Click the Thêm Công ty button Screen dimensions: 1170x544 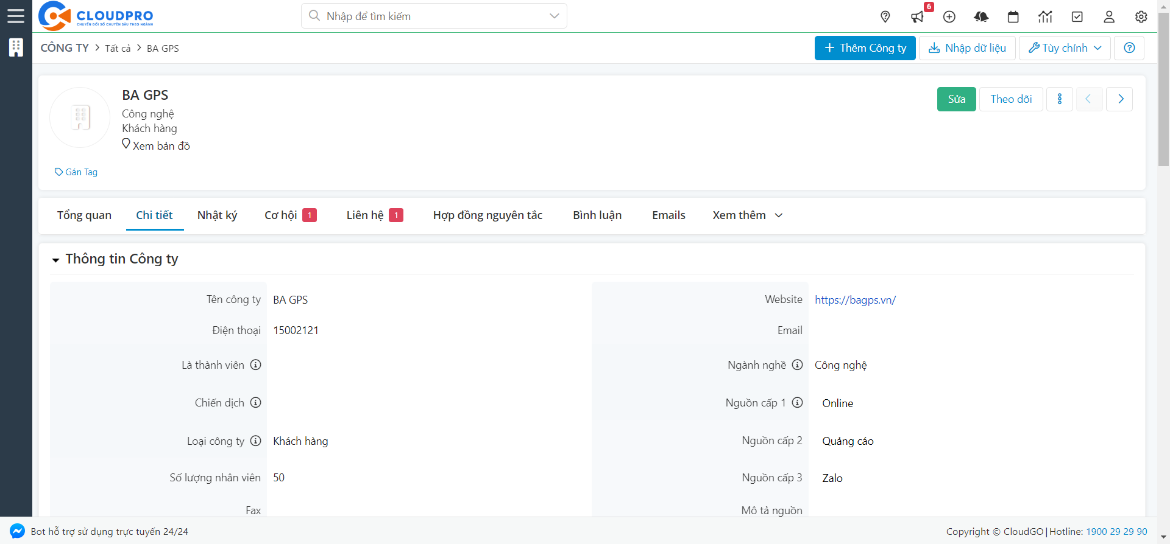click(x=865, y=48)
